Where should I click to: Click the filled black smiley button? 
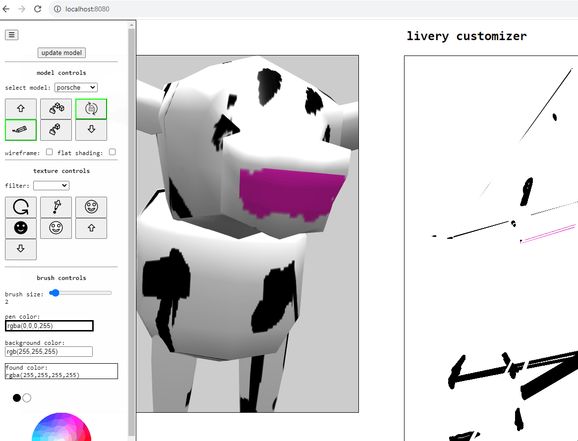click(21, 228)
